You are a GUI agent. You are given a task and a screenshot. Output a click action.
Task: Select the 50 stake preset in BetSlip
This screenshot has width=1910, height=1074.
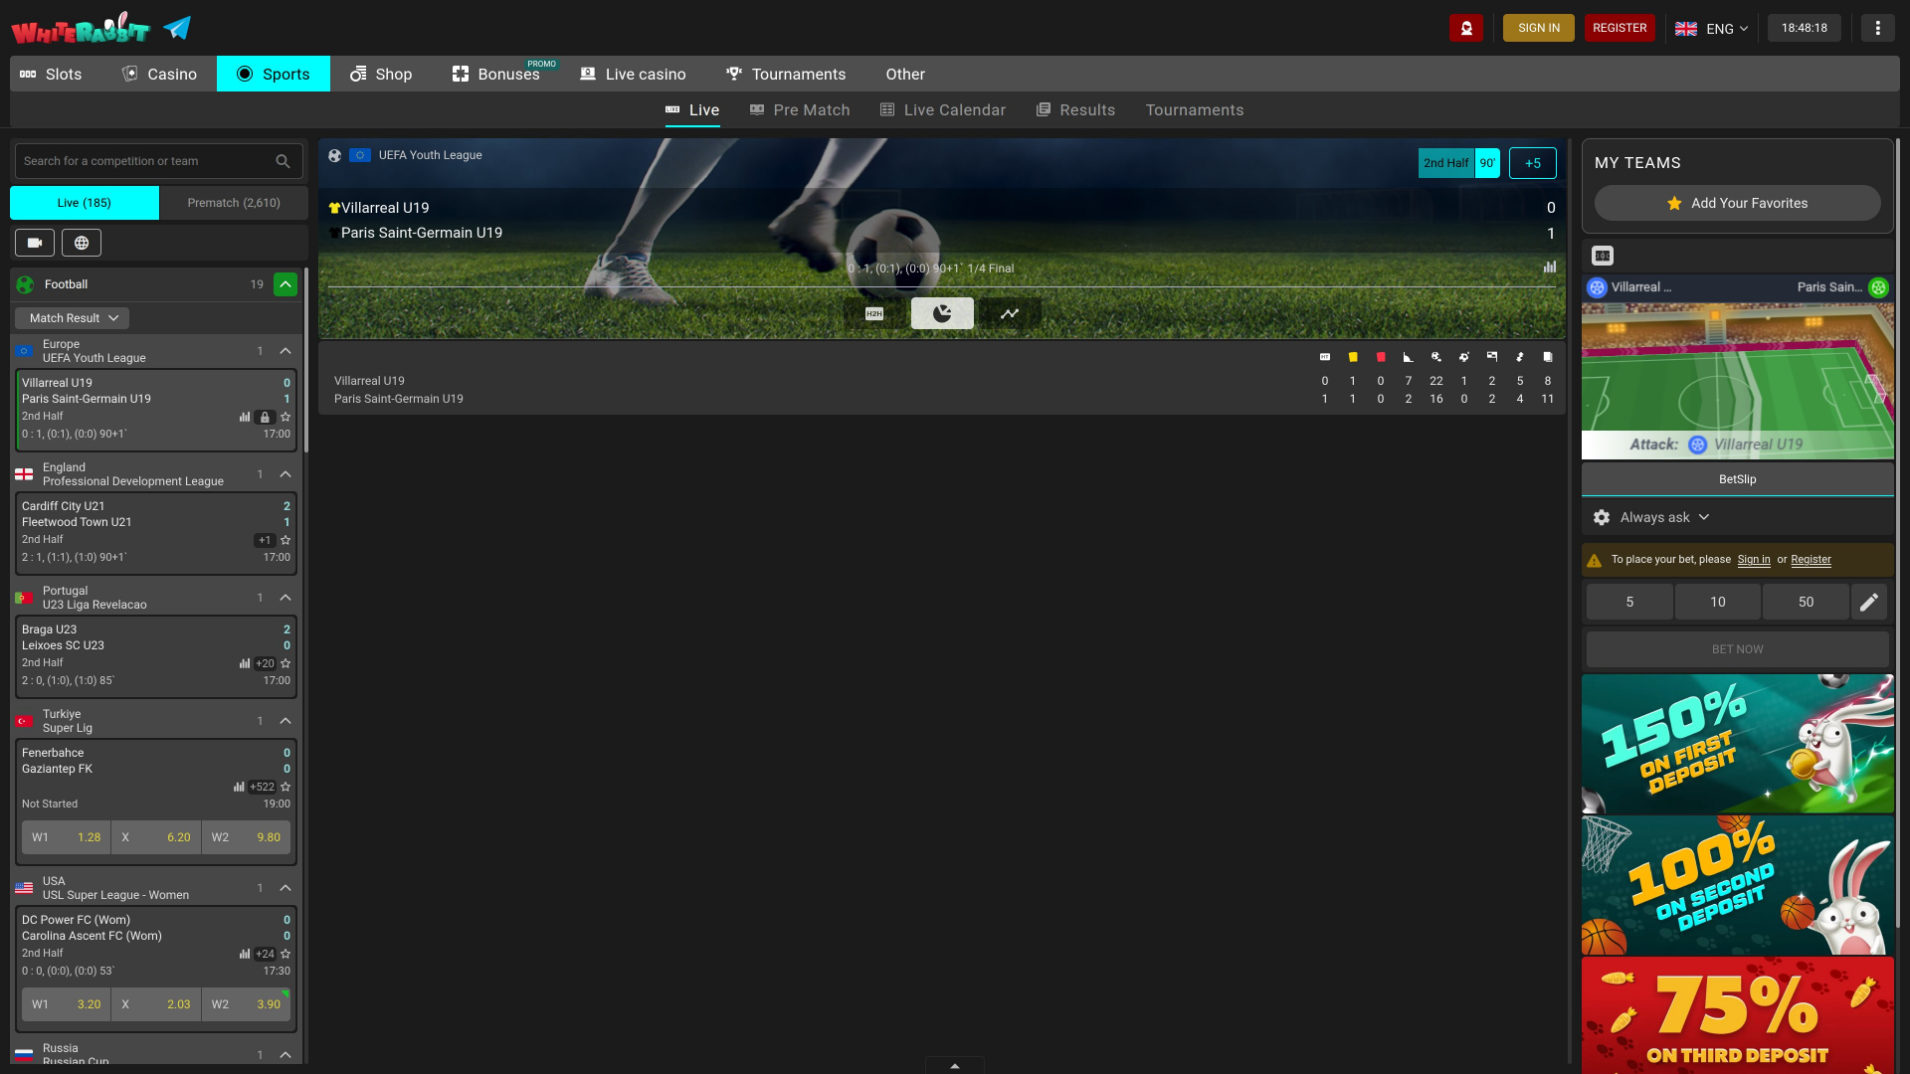tap(1806, 602)
